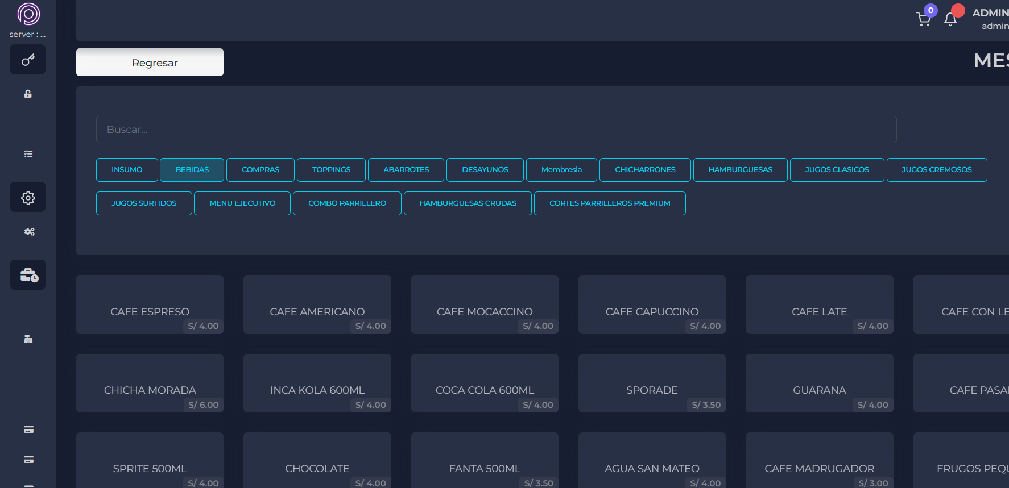Open the CORTES PARRILLEROS PREMIUM category
This screenshot has height=488, width=1009.
[x=610, y=203]
